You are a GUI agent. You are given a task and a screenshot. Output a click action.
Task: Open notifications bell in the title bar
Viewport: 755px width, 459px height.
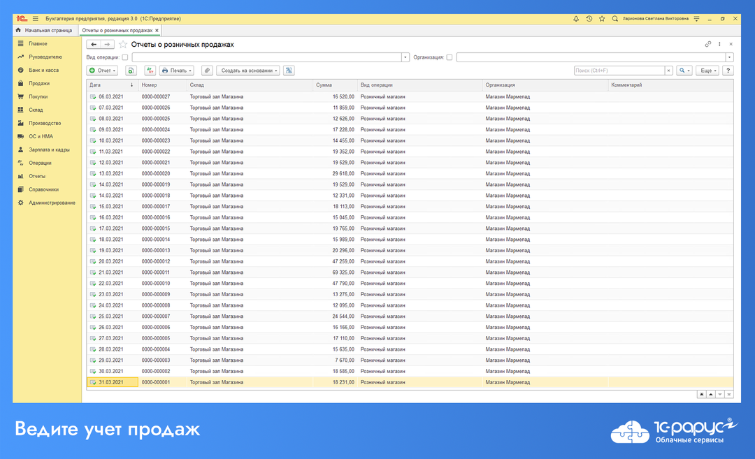click(x=576, y=19)
